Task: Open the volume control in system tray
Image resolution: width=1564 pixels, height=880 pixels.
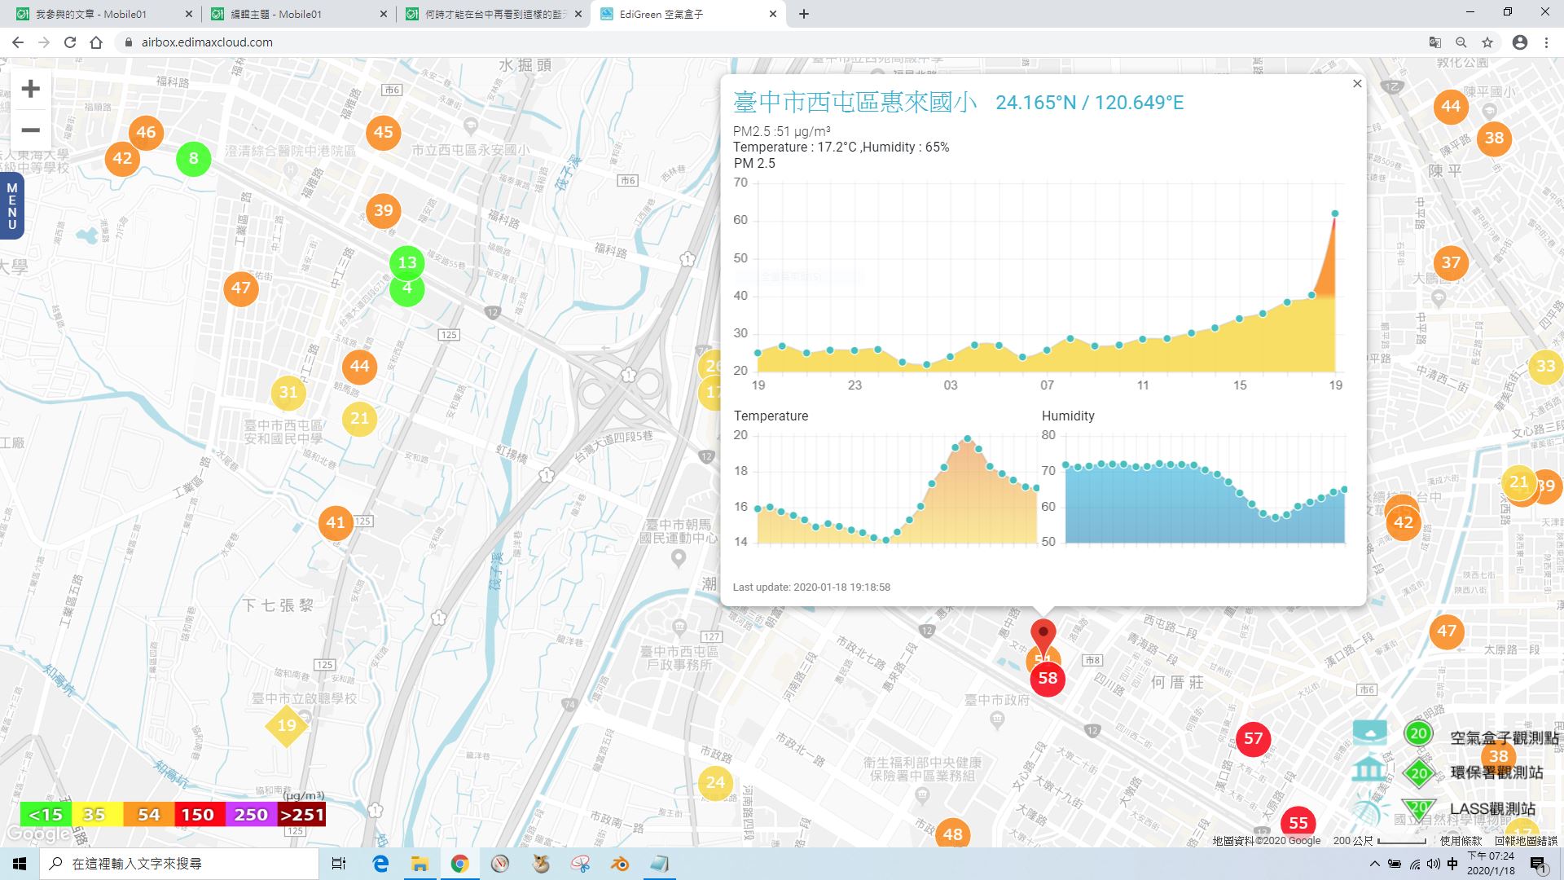Action: (1434, 864)
